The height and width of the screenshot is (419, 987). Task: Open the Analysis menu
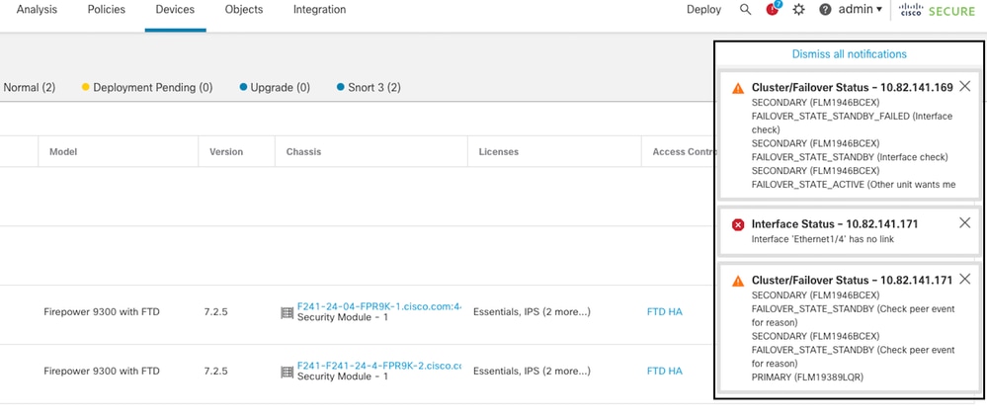click(x=37, y=10)
